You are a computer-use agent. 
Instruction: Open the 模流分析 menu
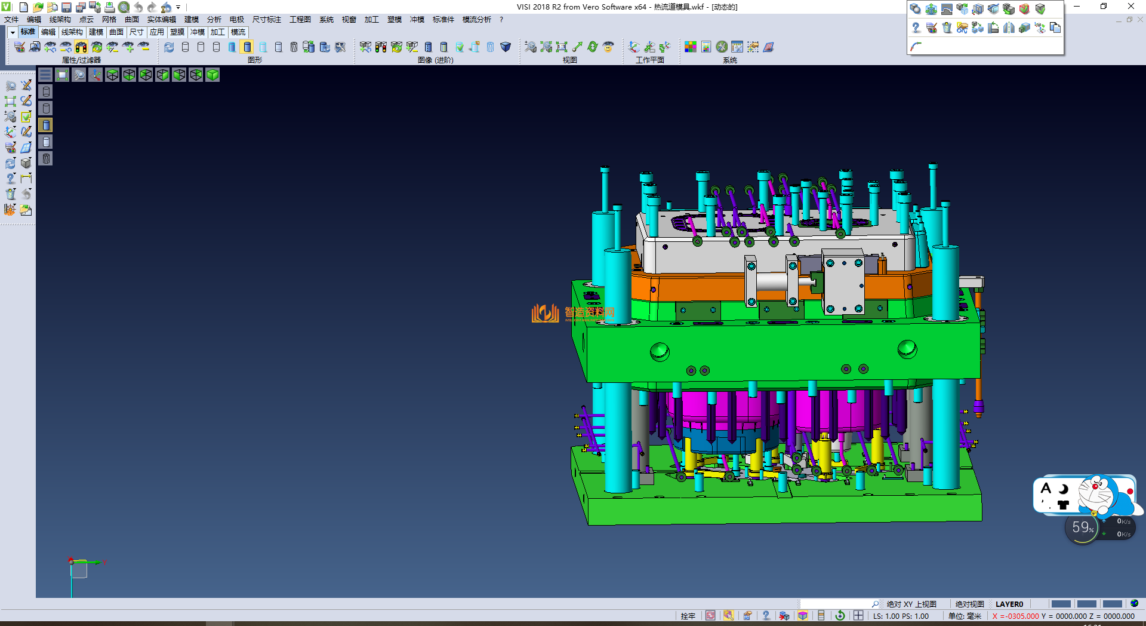coord(476,20)
